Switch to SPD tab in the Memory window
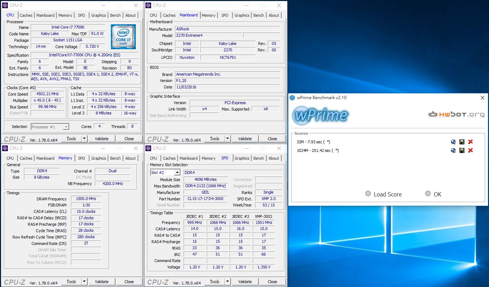Screen dimensions: 489x287 [x=82, y=158]
